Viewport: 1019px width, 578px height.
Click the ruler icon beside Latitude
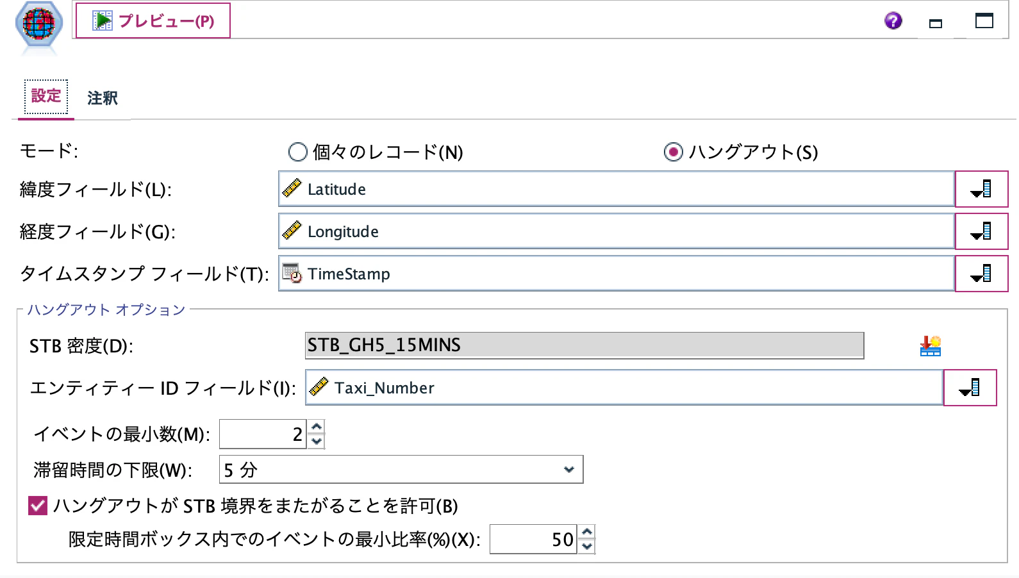(x=292, y=188)
